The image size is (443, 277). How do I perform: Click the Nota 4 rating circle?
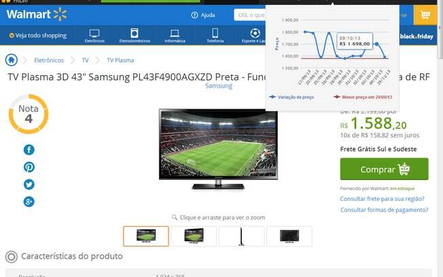click(29, 114)
